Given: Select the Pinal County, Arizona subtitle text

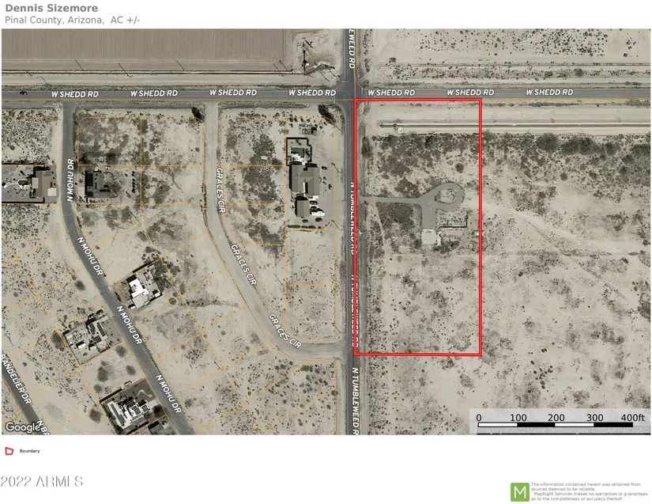Looking at the screenshot, I should pyautogui.click(x=71, y=20).
